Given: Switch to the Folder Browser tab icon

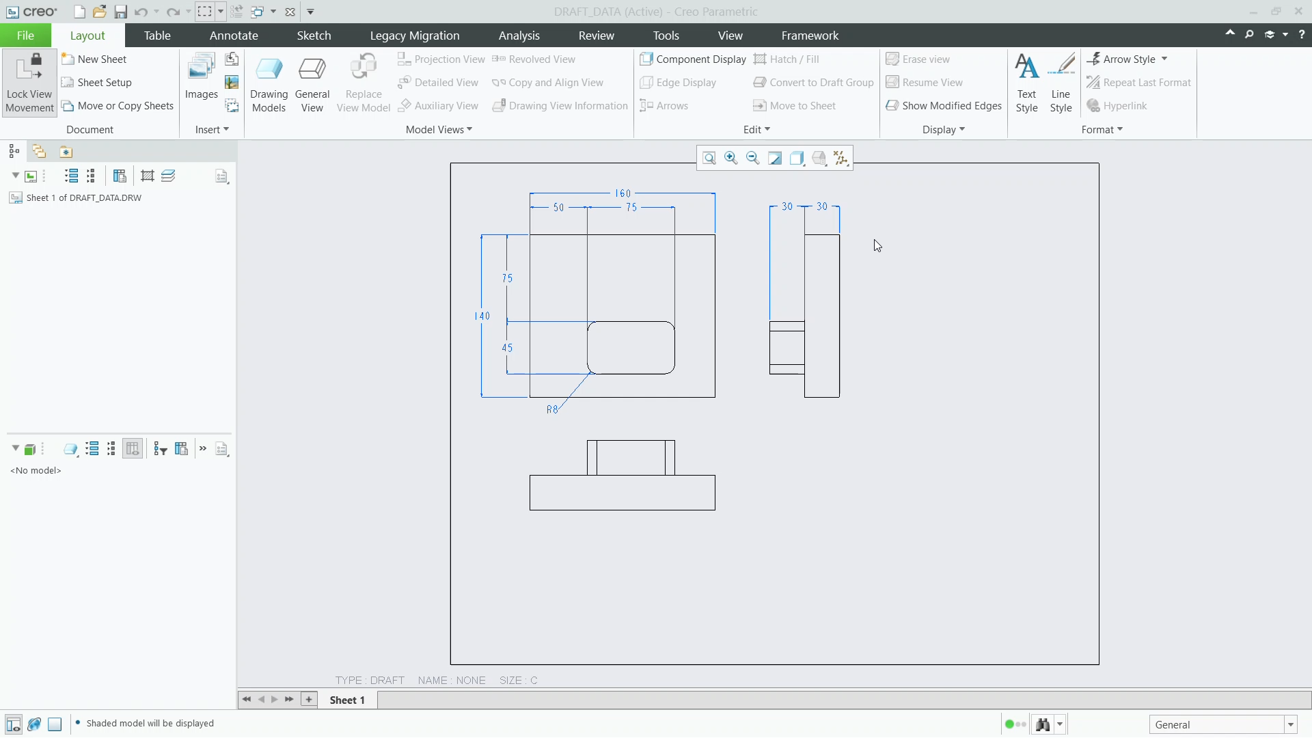Looking at the screenshot, I should [x=39, y=152].
